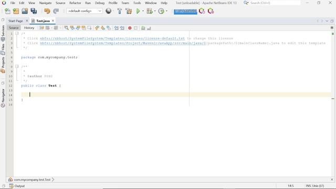Click the globe browser icon
The height and width of the screenshot is (189, 336).
pos(109,11)
